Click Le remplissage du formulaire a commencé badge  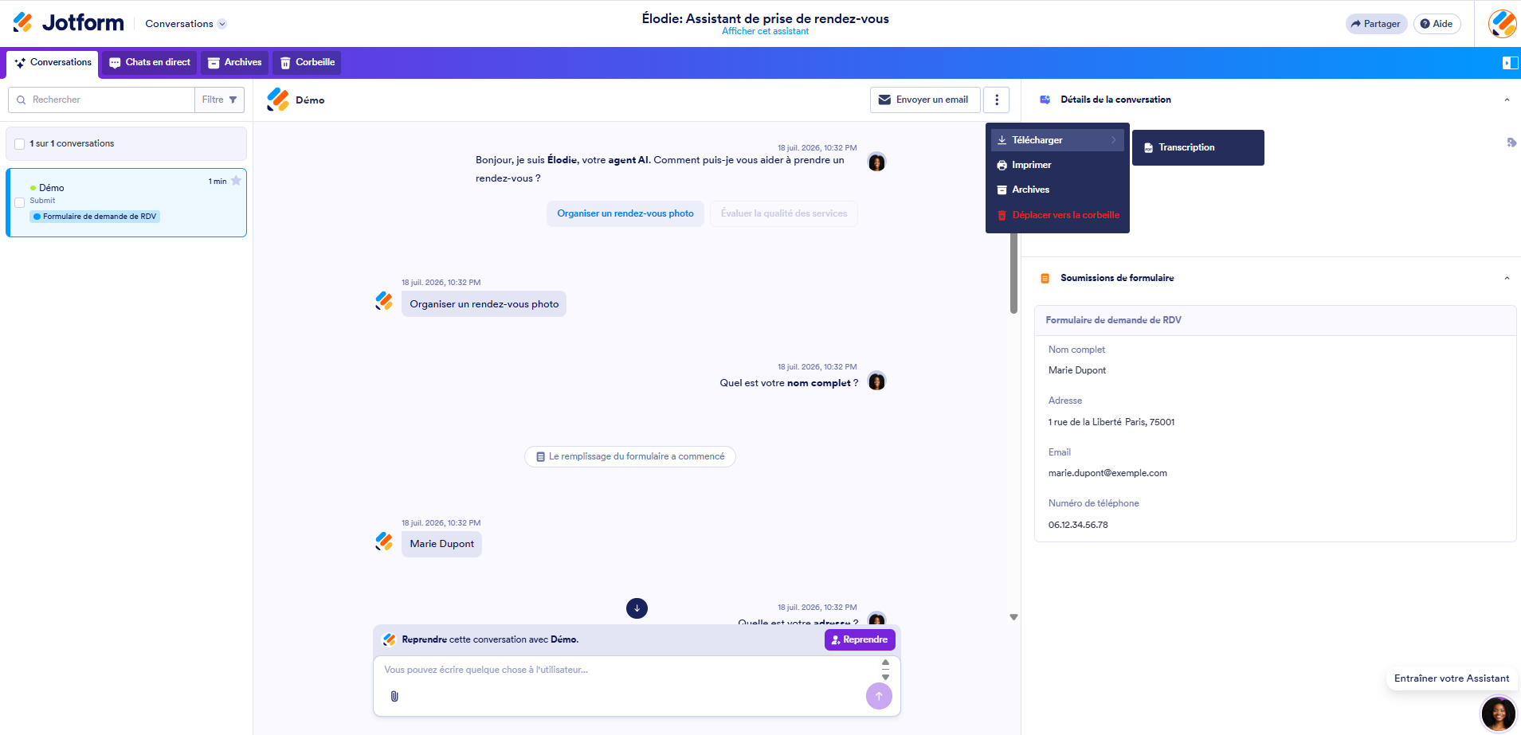(x=630, y=456)
